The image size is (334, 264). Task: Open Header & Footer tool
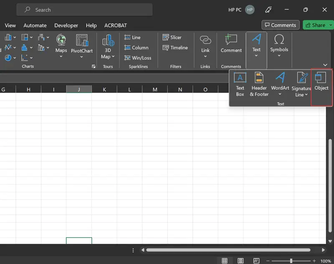coord(259,84)
